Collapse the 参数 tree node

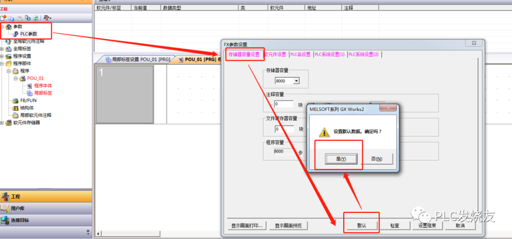point(2,27)
